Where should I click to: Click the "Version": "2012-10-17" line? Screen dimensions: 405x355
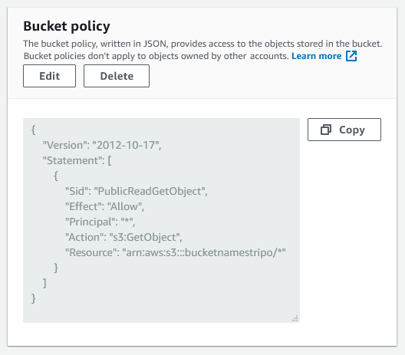click(x=102, y=145)
